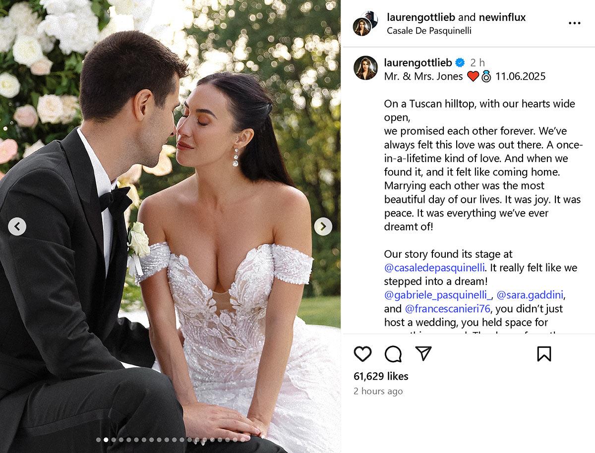View the 61,629 likes list

pyautogui.click(x=381, y=376)
